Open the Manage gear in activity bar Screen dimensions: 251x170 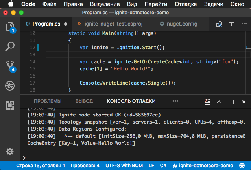click(10, 152)
